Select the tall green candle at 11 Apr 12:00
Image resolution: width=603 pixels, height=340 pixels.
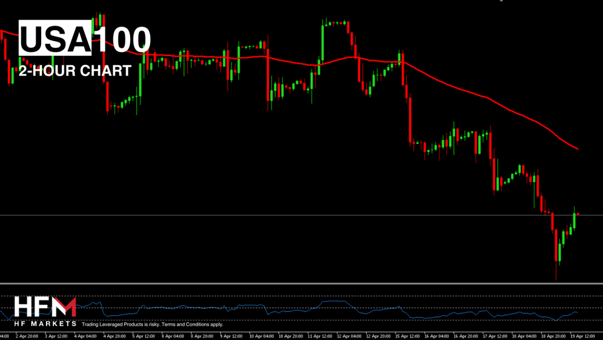(323, 41)
